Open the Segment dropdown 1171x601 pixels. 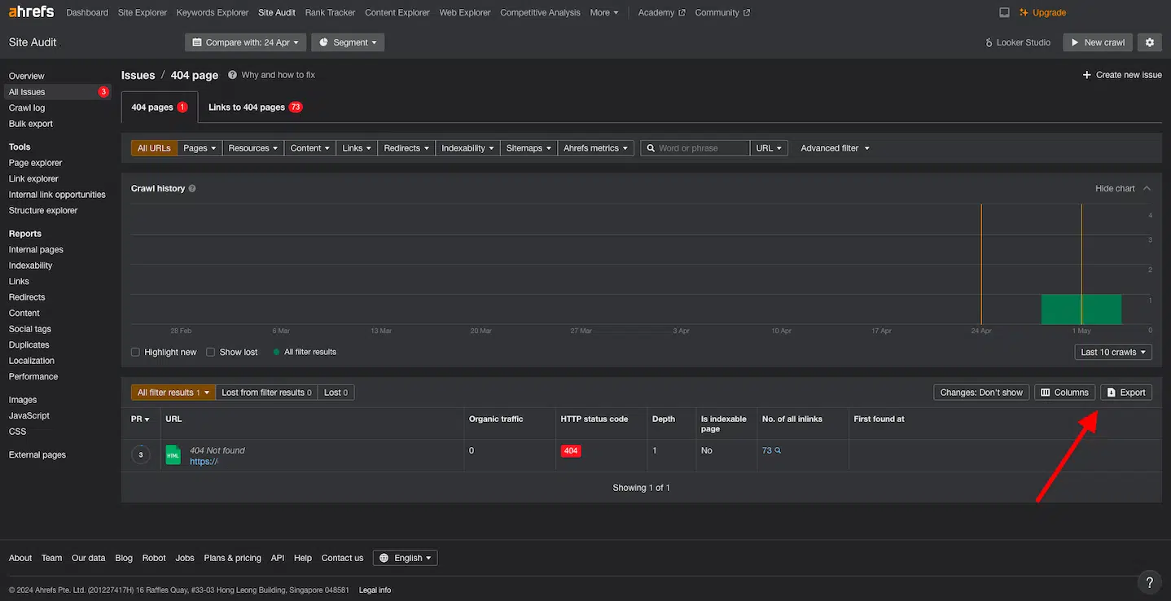pos(348,42)
